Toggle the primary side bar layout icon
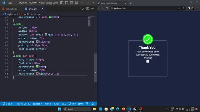Image resolution: width=200 pixels, height=112 pixels. (62, 3)
